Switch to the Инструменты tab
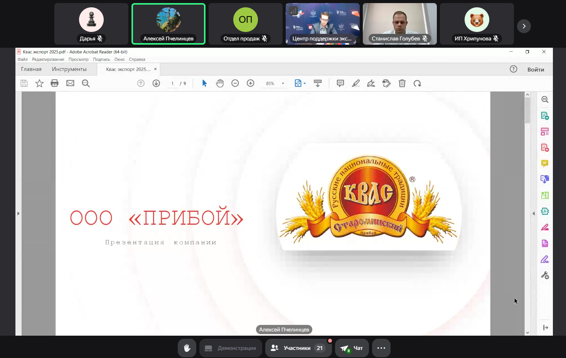This screenshot has width=566, height=358. 69,69
